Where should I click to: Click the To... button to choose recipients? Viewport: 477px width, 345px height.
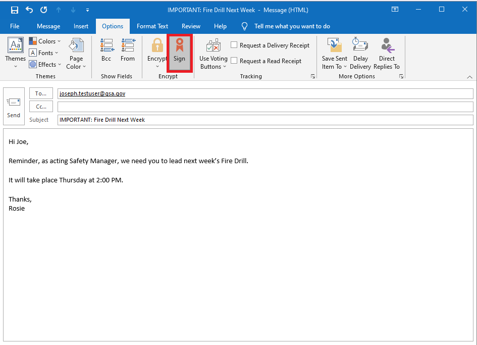pos(40,93)
